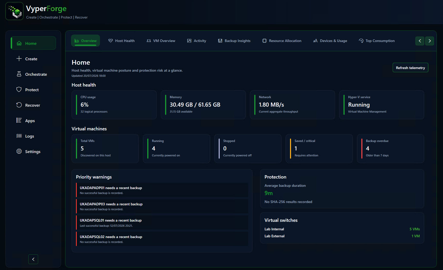Image resolution: width=443 pixels, height=270 pixels.
Task: Open the Activity tab
Action: 197,41
